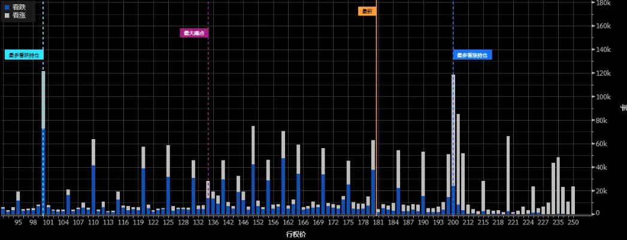Click the blue 看跌 legend color square
This screenshot has height=240, width=627.
(x=7, y=7)
